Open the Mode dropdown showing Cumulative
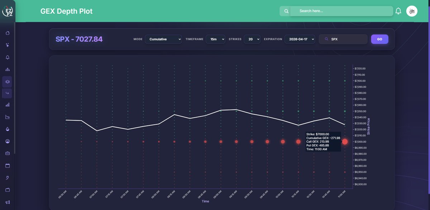Screen dimensions: 430x210 [x=163, y=39]
